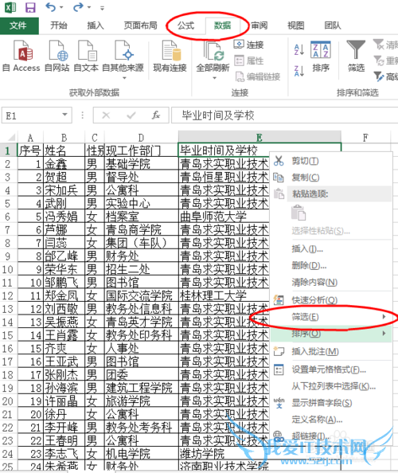This screenshot has width=398, height=473.
Task: Click 编辑链接 in connections group
Action: [257, 77]
